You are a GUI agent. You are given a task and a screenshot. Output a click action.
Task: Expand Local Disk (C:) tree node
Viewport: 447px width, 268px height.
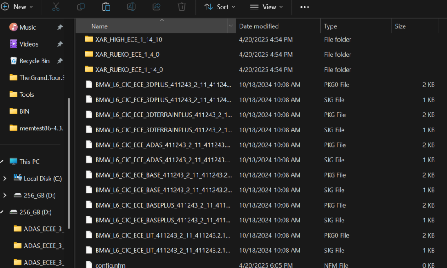[5, 179]
